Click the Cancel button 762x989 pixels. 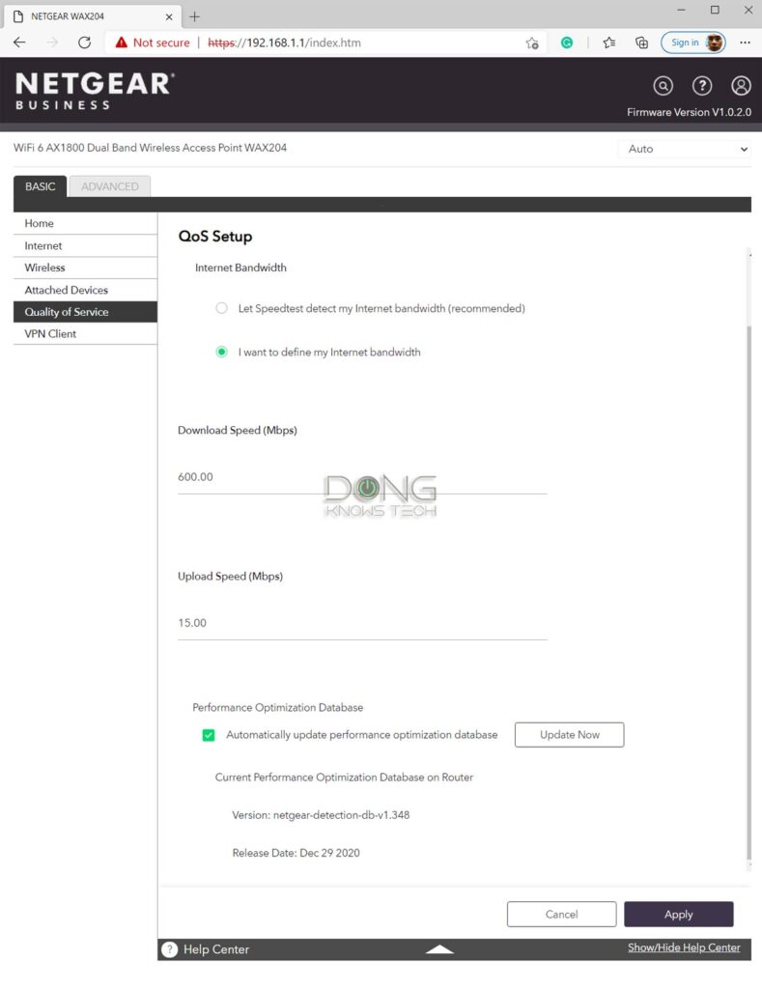click(x=561, y=914)
